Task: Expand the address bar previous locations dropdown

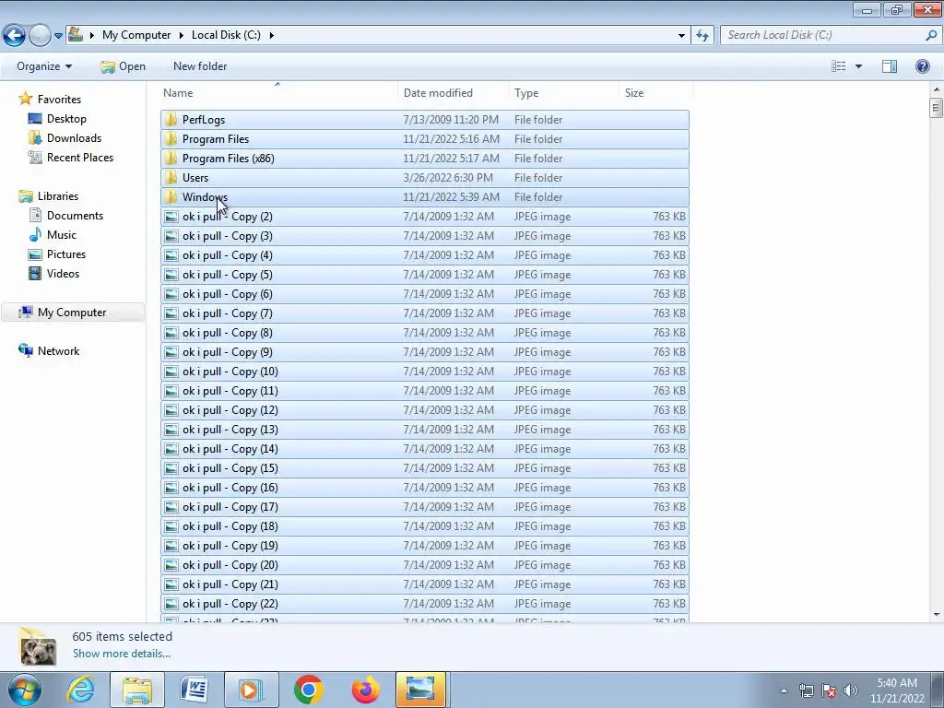Action: click(x=681, y=36)
